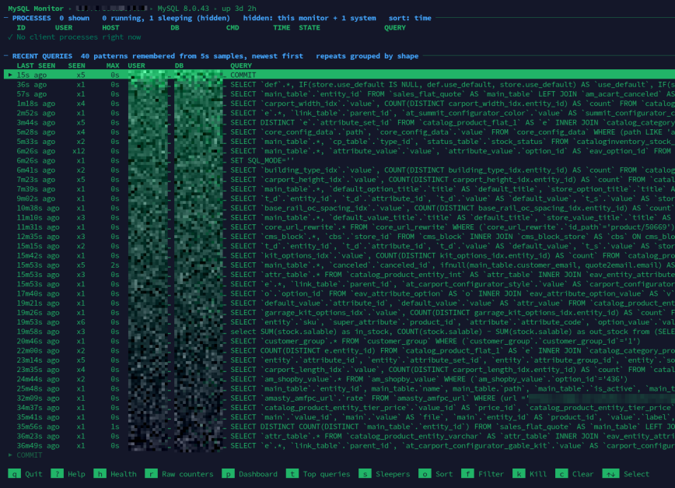Click the h Health key badge
The width and height of the screenshot is (675, 488).
[x=100, y=474]
